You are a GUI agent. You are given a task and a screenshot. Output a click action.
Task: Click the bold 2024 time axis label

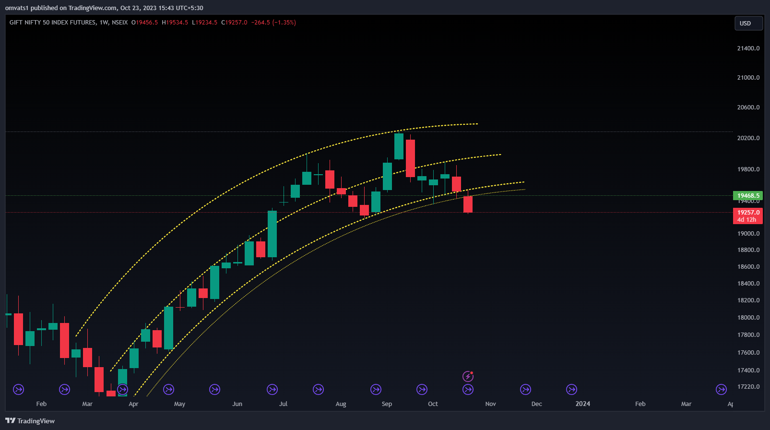[583, 404]
